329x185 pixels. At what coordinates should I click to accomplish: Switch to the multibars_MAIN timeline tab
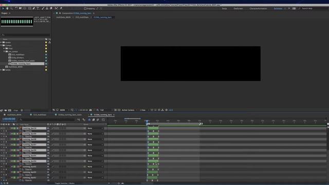tap(14, 115)
